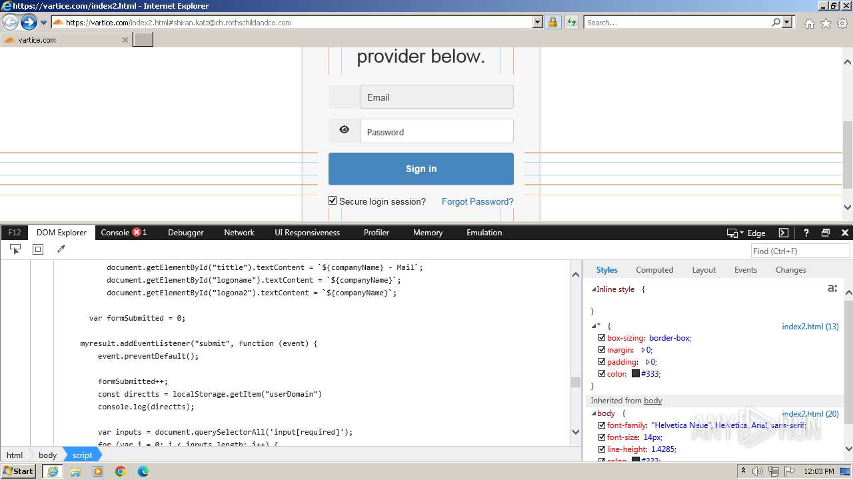This screenshot has height=480, width=853.
Task: Open Google Chrome from the taskbar
Action: coord(121,471)
